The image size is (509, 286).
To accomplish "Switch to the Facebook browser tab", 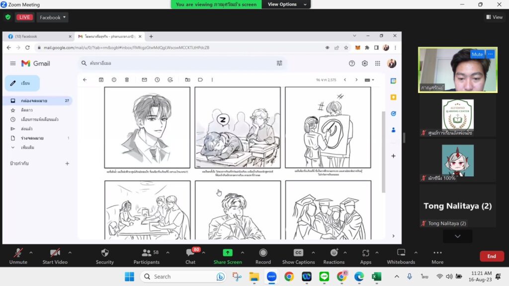I will 39,36.
